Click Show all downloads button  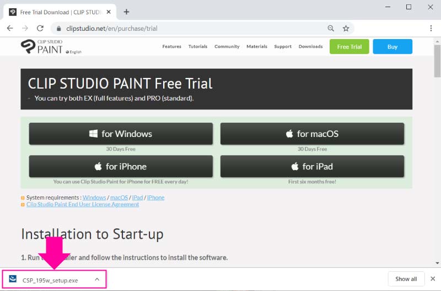coord(406,279)
